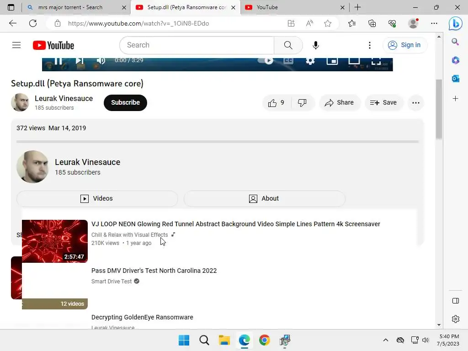Open the VJ LOOP NEON Glowing Red Tunnel title
The image size is (468, 351).
(x=235, y=224)
